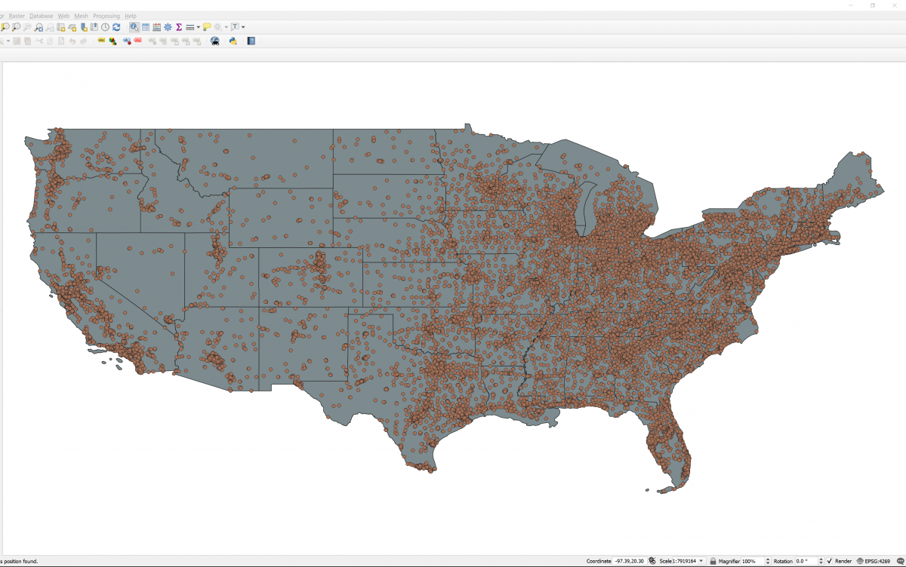Toggle the Render checkbox
The height and width of the screenshot is (567, 906).
coord(829,561)
